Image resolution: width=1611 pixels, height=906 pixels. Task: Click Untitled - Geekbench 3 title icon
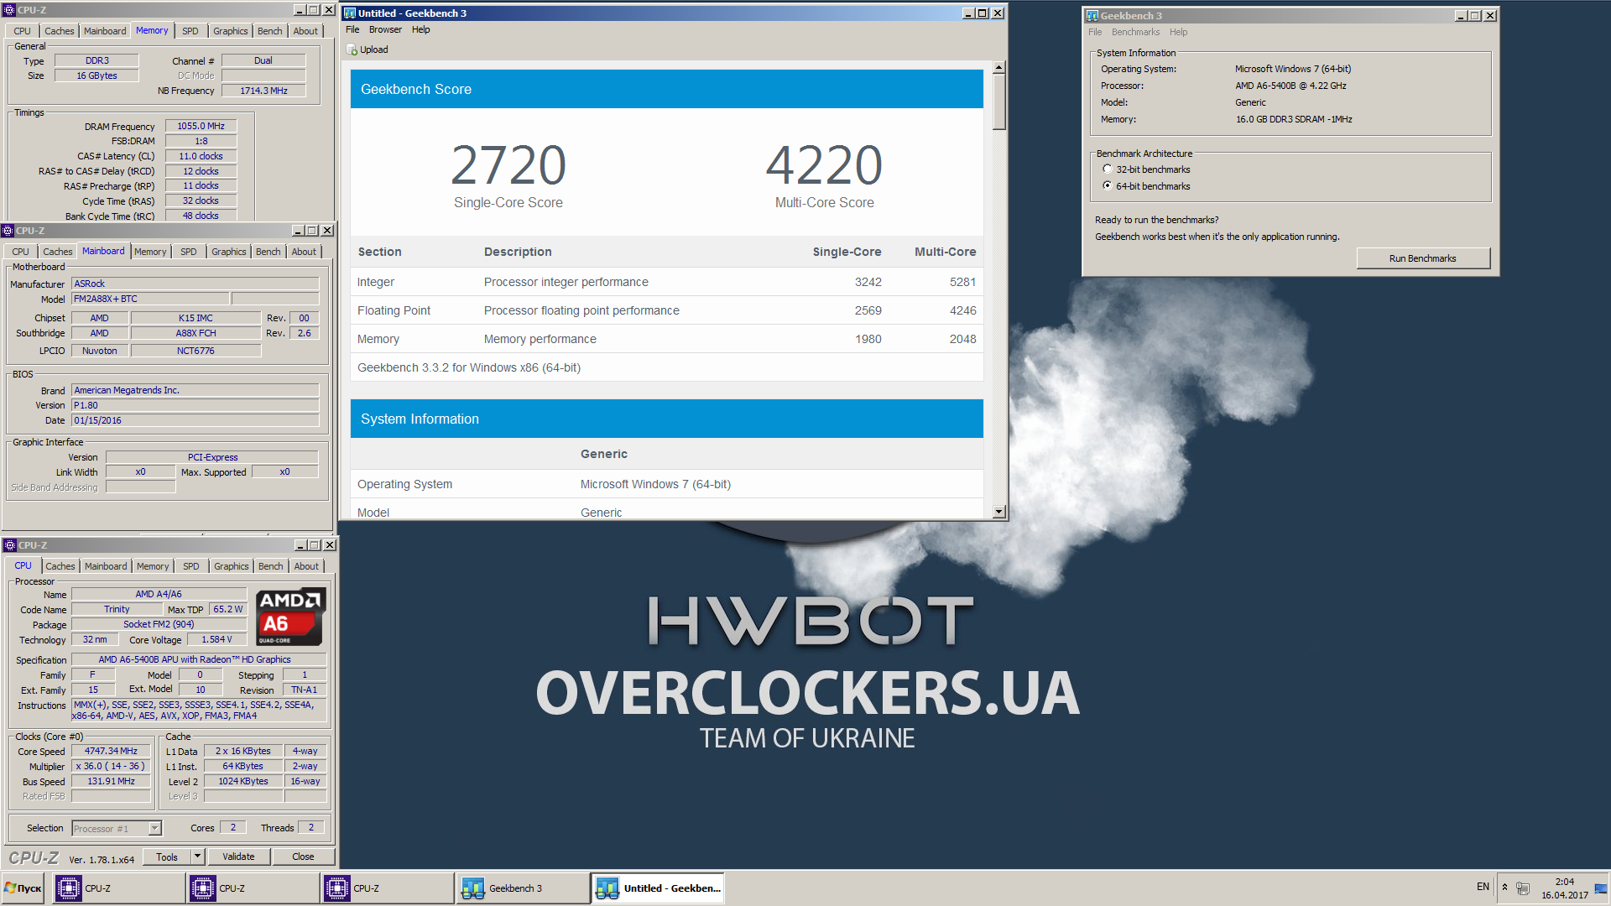click(x=350, y=13)
